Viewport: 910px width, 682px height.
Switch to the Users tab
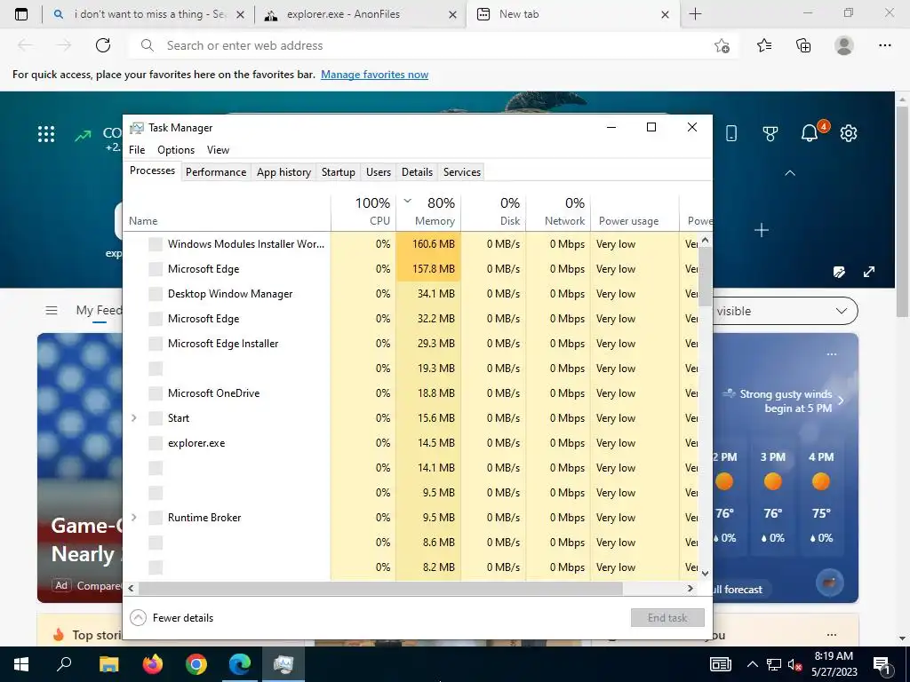tap(379, 171)
